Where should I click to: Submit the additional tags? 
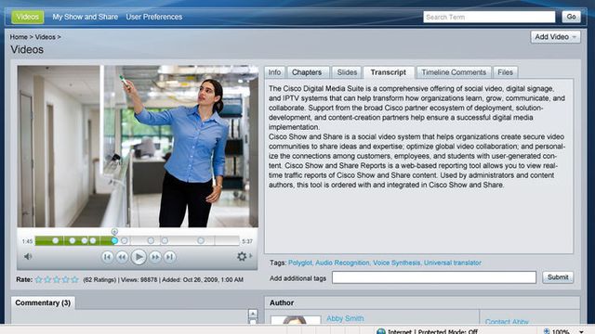[558, 277]
